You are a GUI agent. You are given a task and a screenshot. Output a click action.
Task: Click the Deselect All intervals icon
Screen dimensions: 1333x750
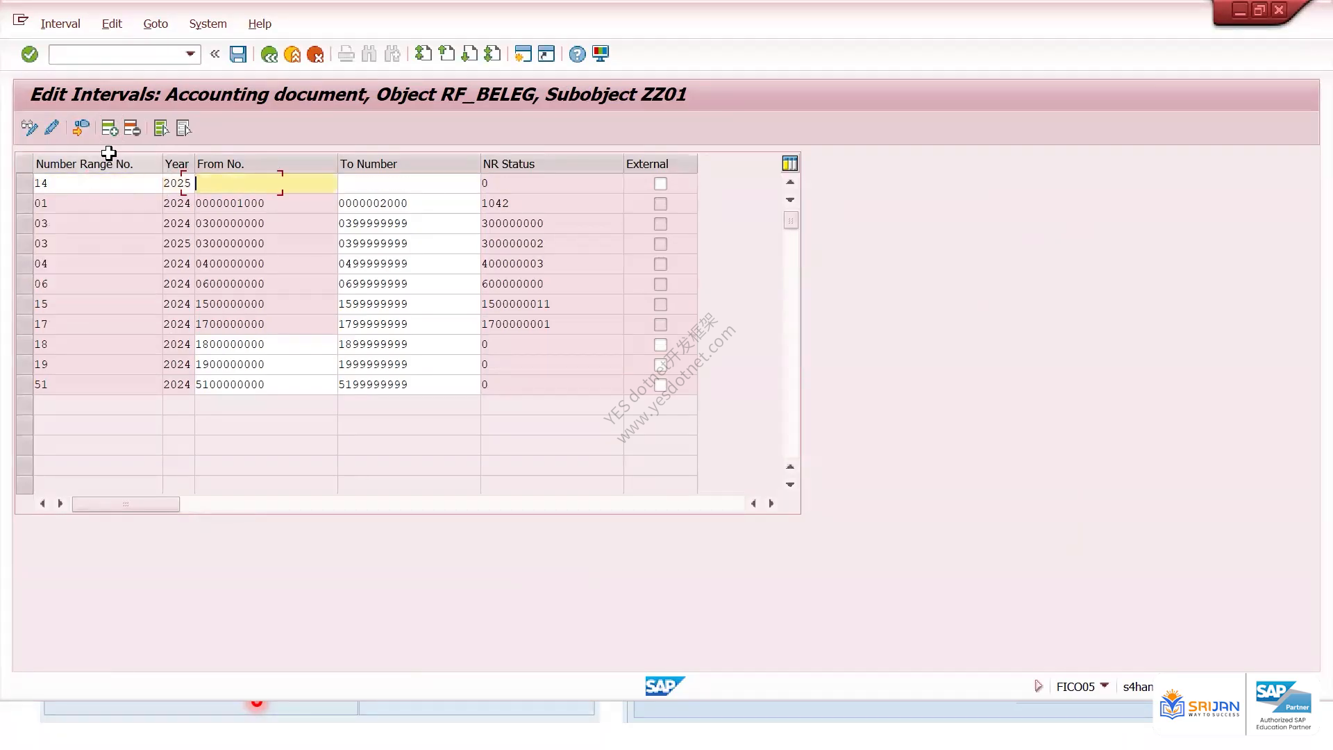click(x=183, y=128)
